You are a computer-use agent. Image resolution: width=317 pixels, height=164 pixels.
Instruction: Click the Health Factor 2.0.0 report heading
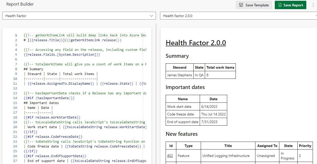pyautogui.click(x=196, y=43)
